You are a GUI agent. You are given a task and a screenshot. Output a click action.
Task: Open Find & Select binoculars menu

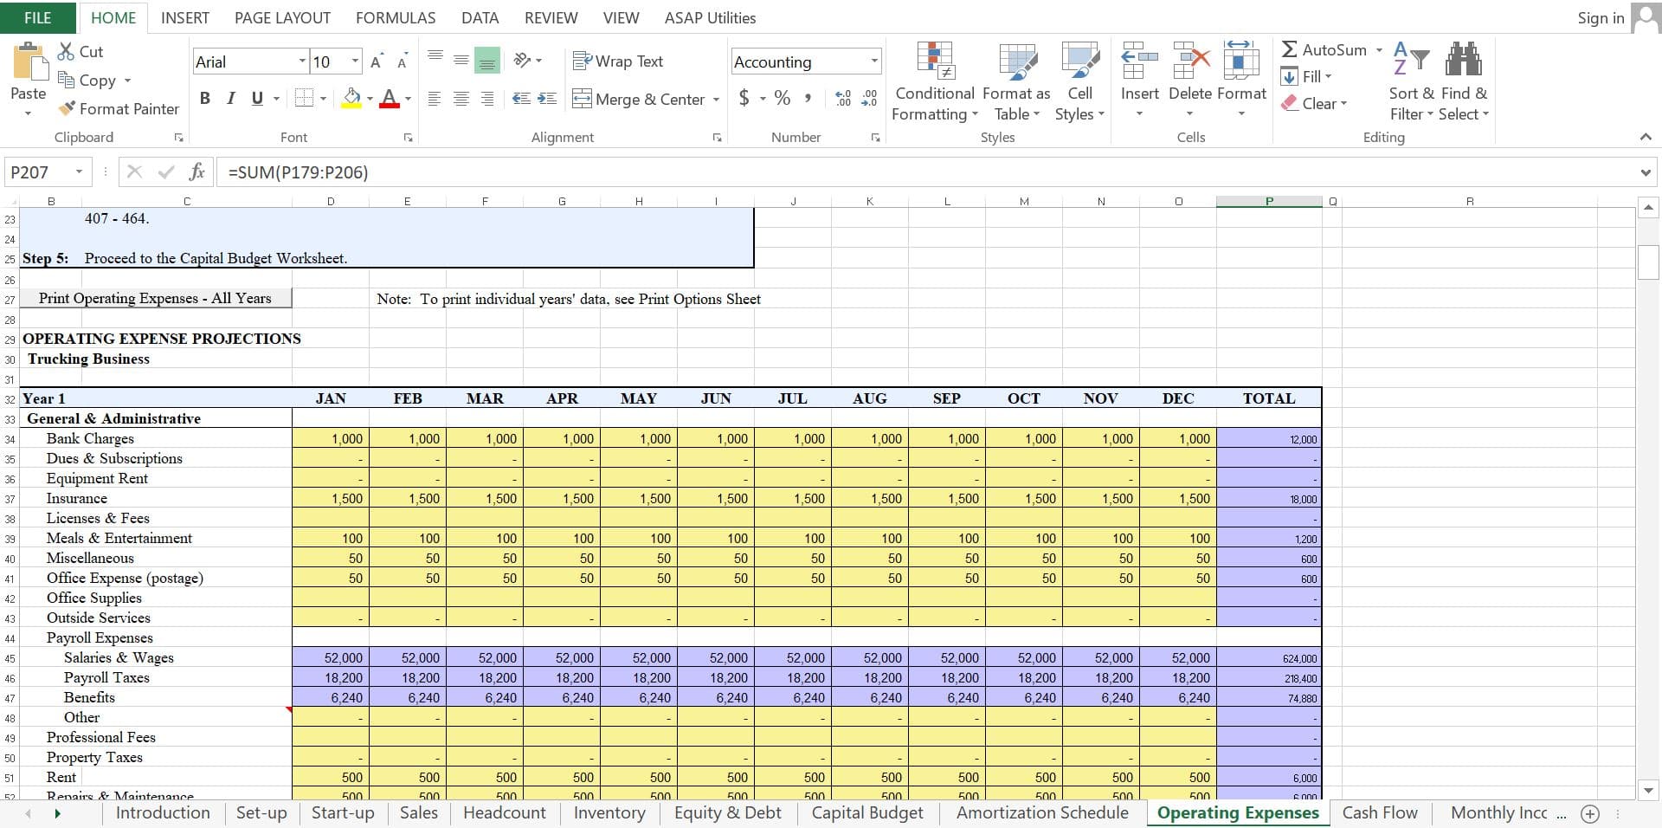1464,81
